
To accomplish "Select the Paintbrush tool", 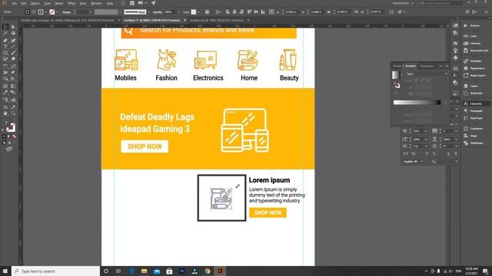I will coord(13,53).
